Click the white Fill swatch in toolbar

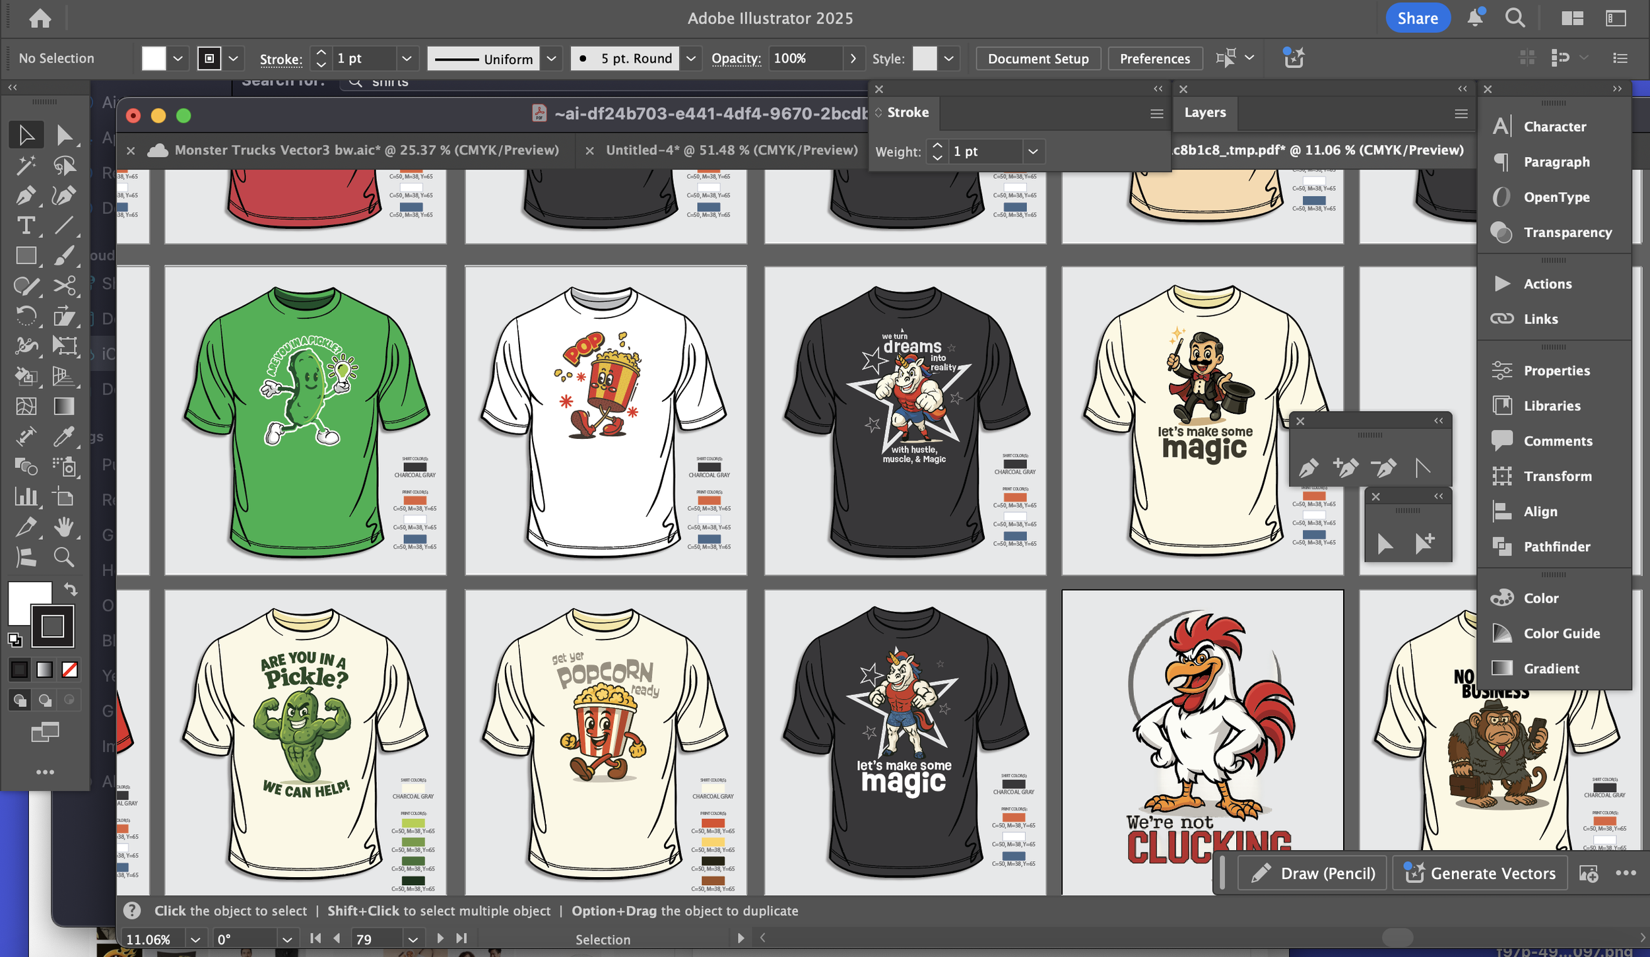coord(26,599)
